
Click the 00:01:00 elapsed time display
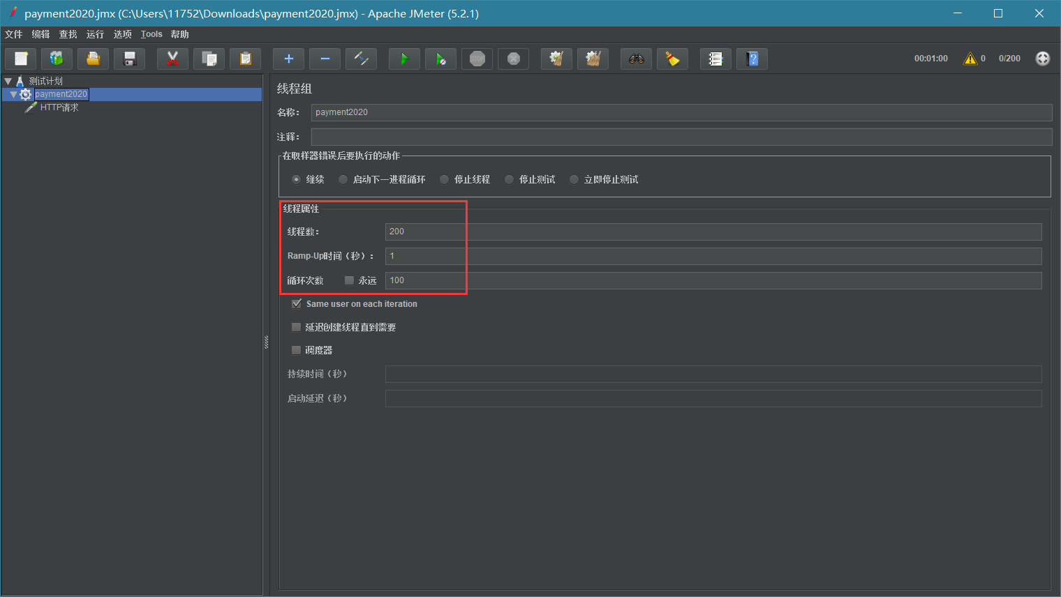[x=931, y=59]
